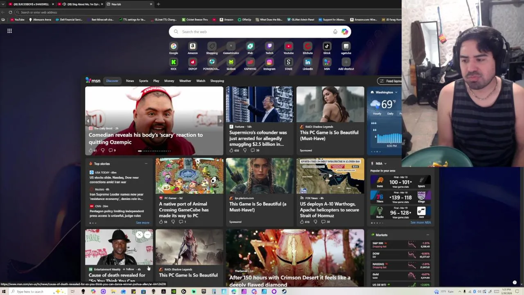Click the msn logo
This screenshot has width=524, height=295.
click(93, 81)
